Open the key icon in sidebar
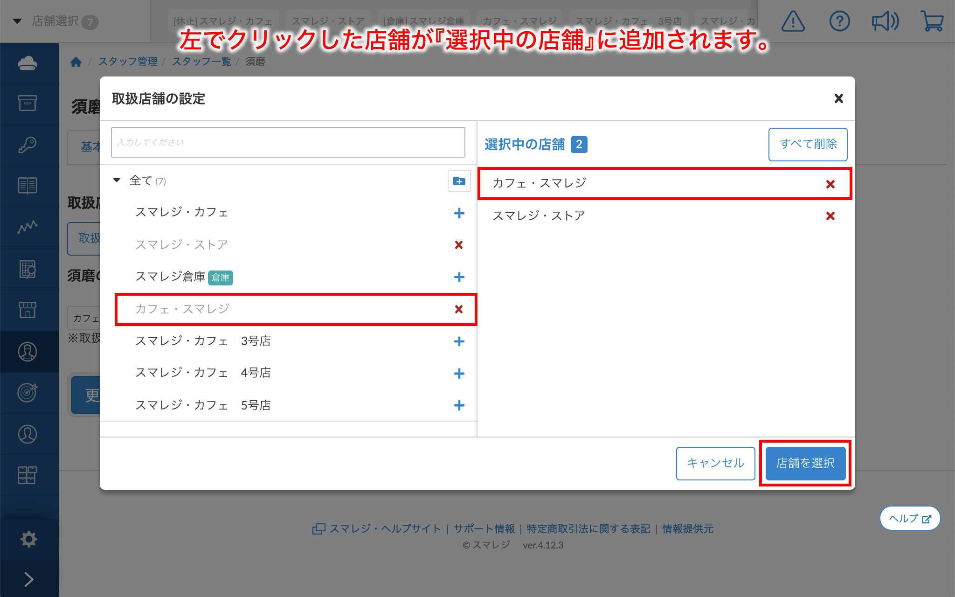This screenshot has width=955, height=597. coord(28,145)
